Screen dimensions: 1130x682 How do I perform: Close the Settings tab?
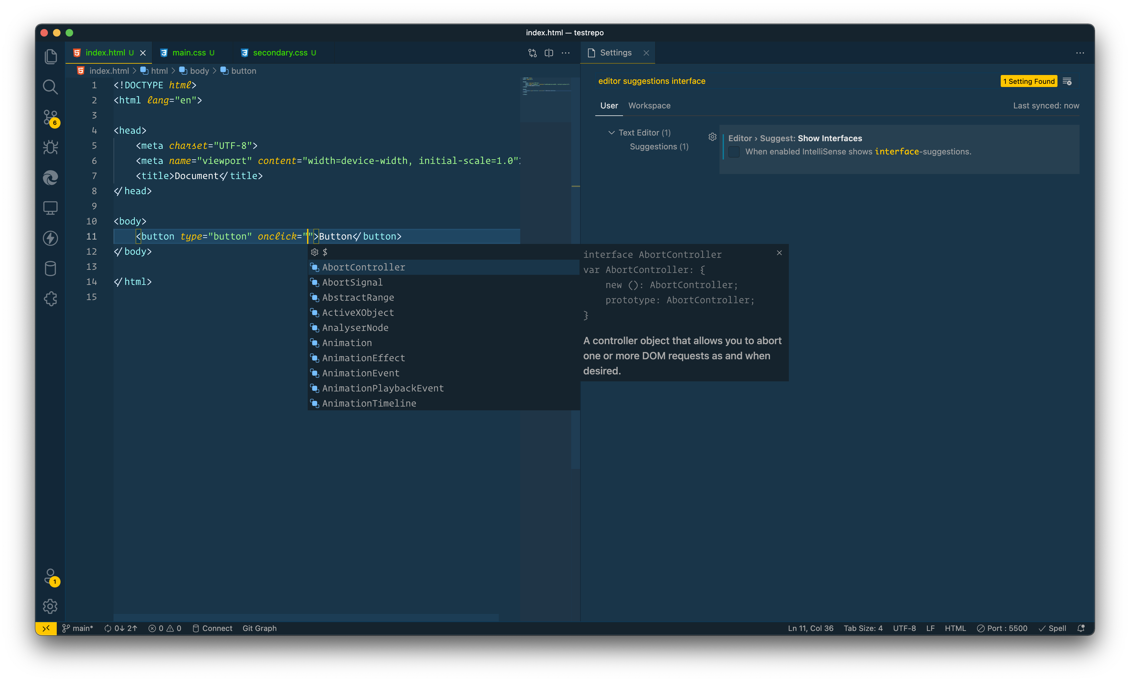(646, 53)
